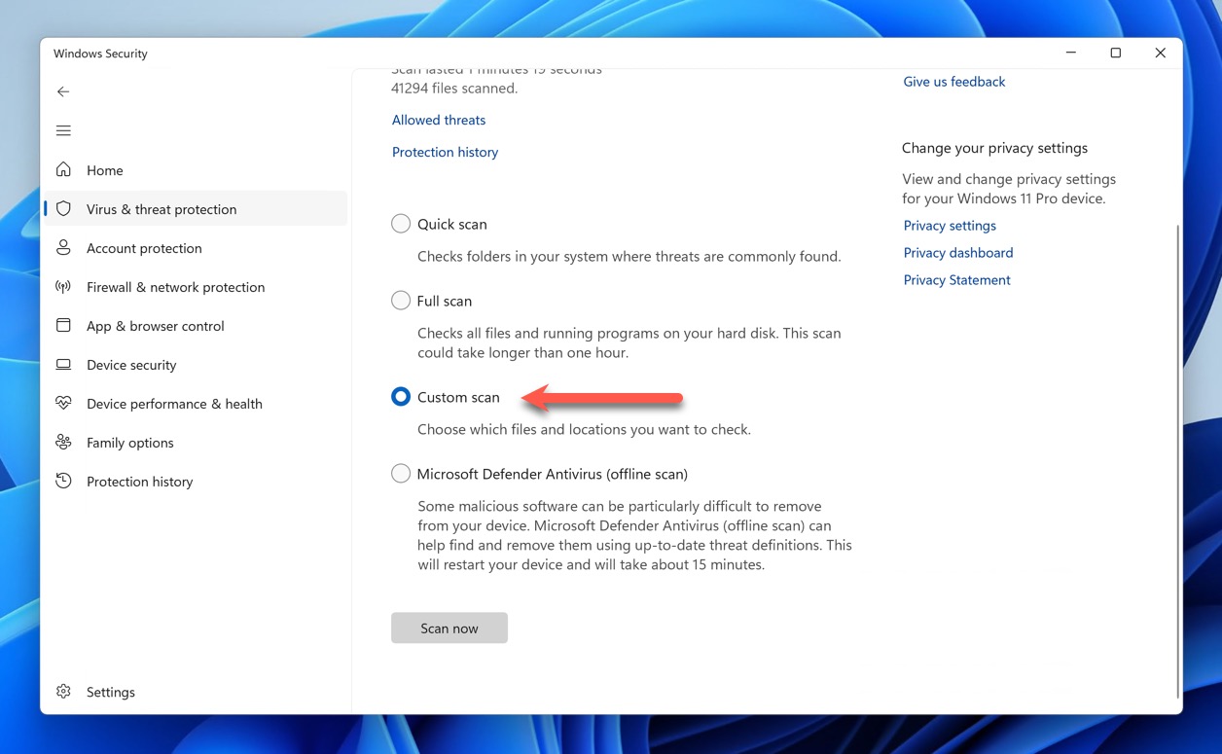Click 'Choose which files and locations' description
This screenshot has height=754, width=1222.
pos(584,429)
